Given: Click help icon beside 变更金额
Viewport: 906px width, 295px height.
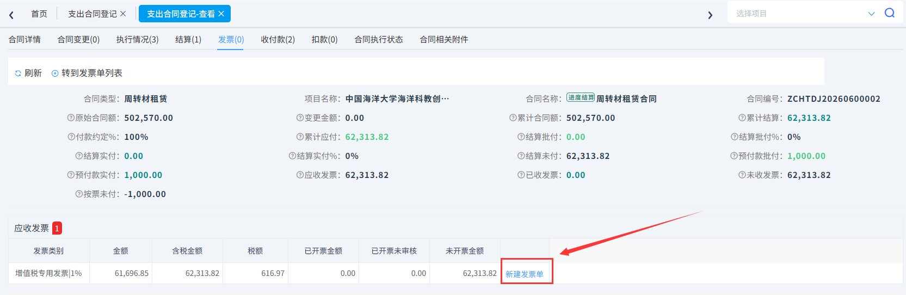Looking at the screenshot, I should coord(300,118).
